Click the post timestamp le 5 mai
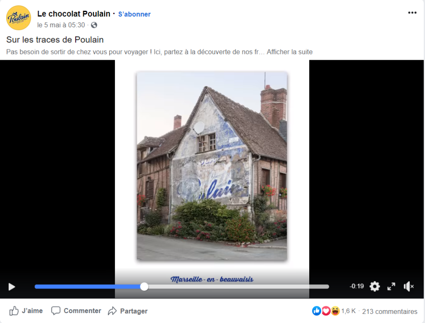 point(61,25)
